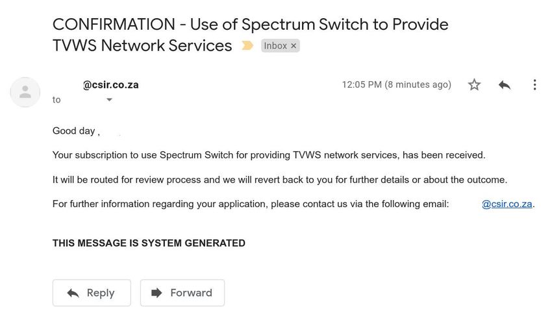
Task: Star this email using the star icon
Action: coord(474,84)
